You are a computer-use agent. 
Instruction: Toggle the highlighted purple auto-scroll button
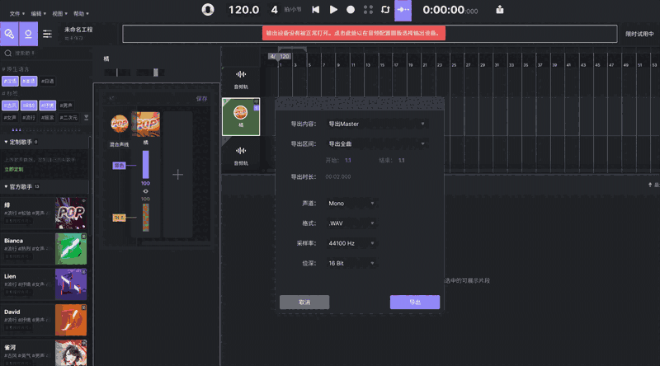click(403, 10)
